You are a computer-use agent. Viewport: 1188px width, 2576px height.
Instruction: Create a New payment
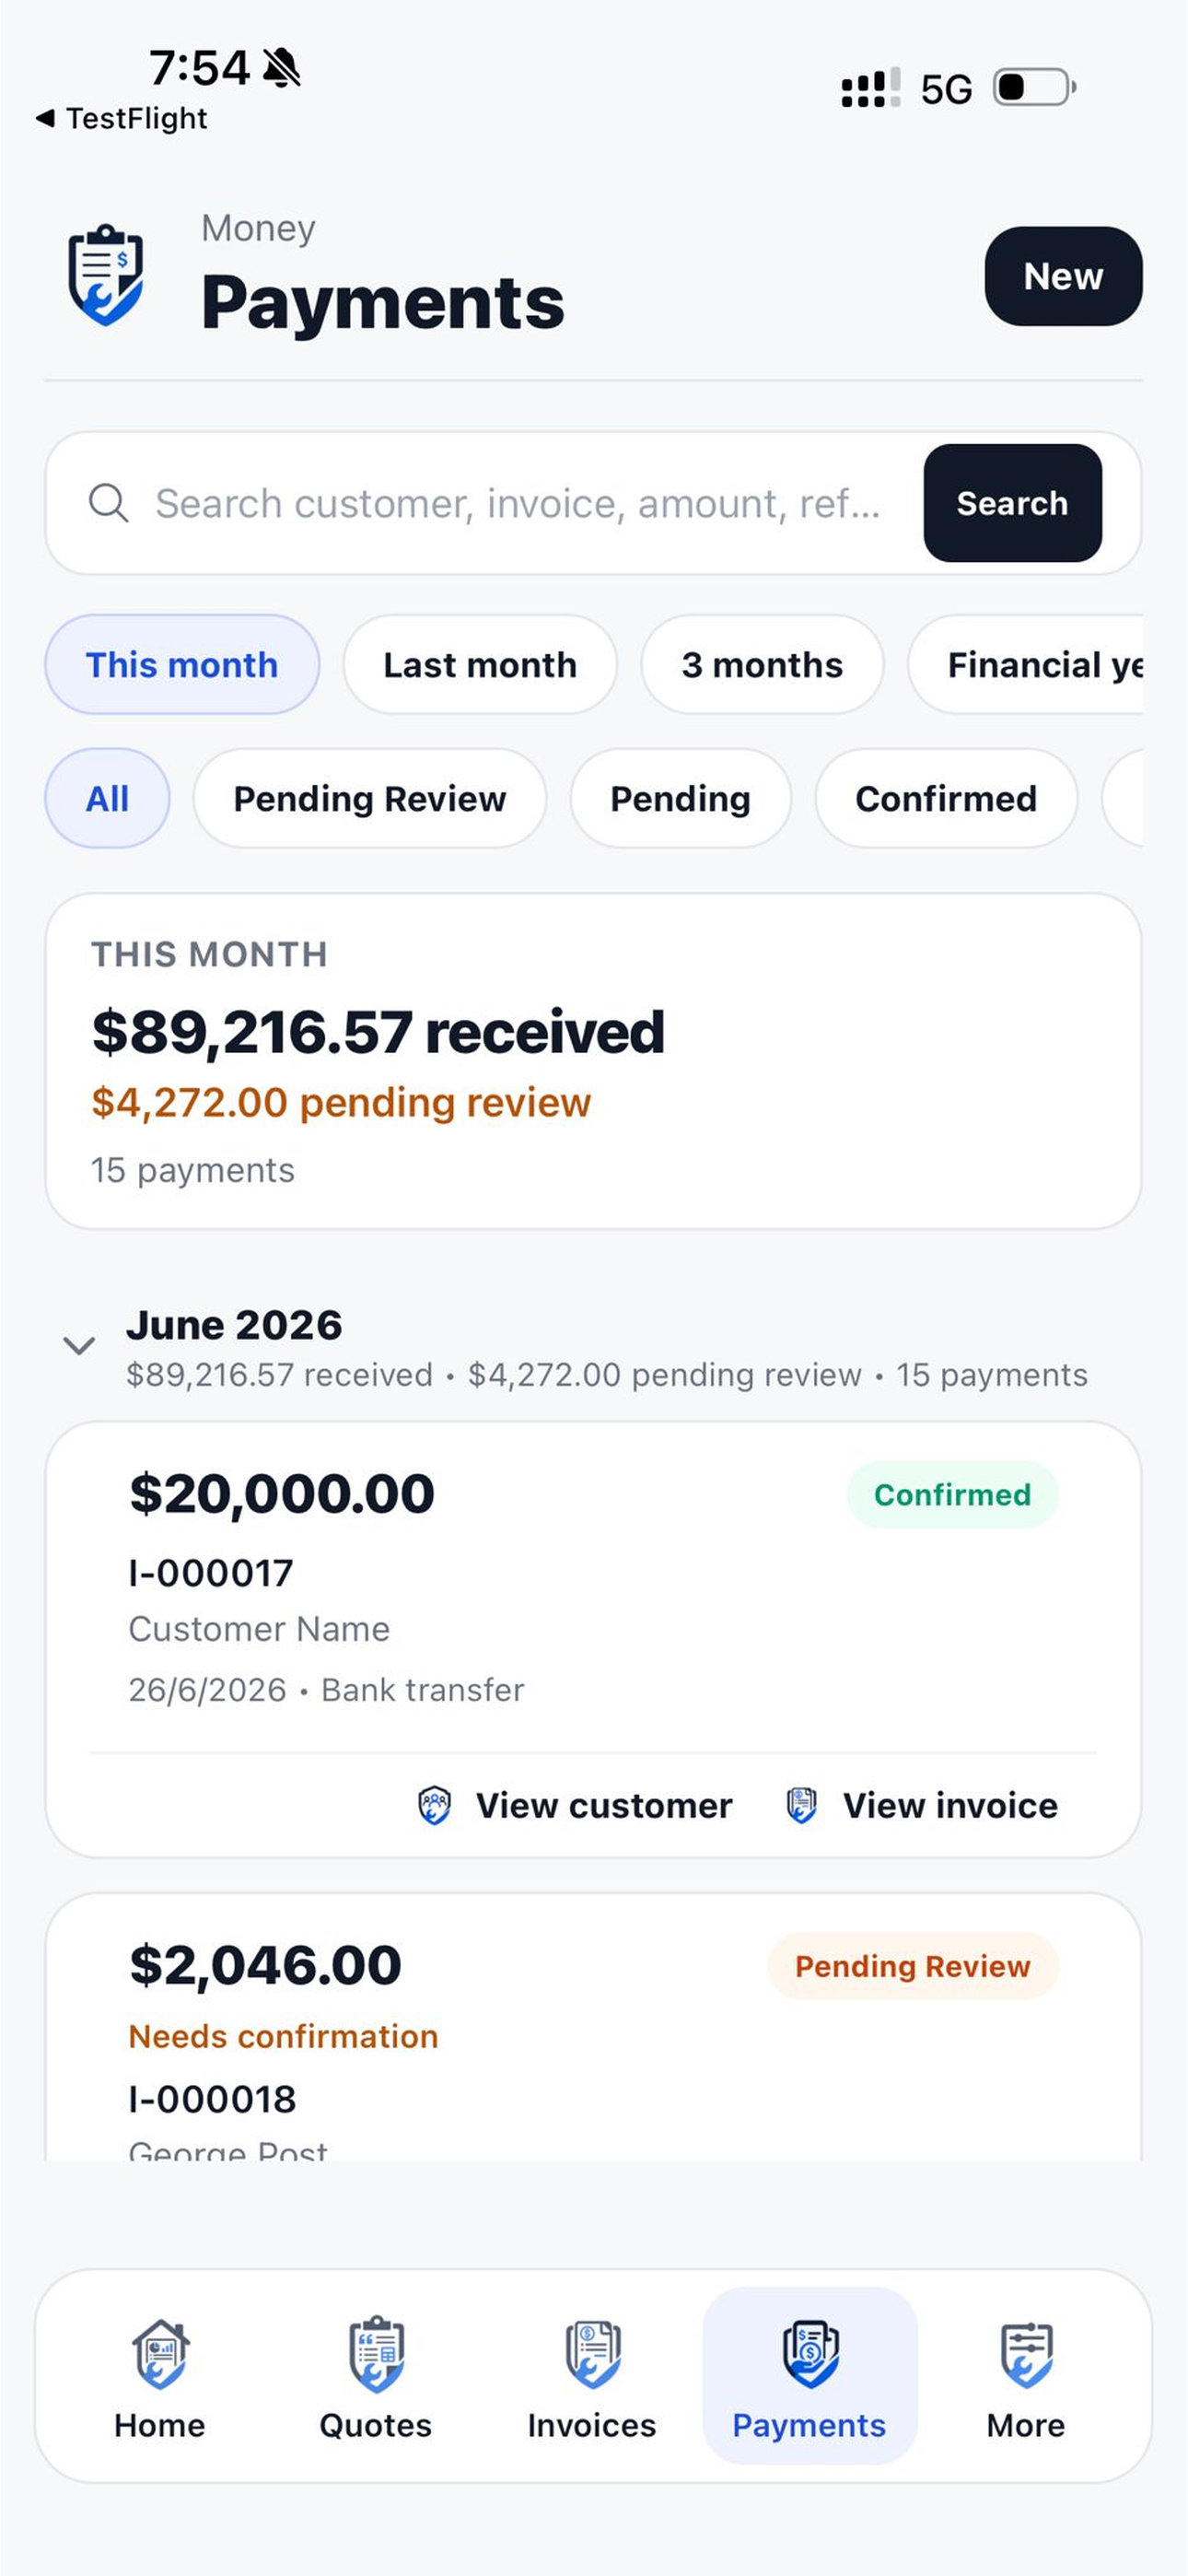pyautogui.click(x=1063, y=276)
